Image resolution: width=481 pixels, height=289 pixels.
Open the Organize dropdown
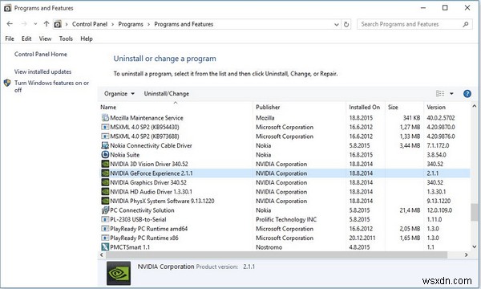[x=119, y=94]
